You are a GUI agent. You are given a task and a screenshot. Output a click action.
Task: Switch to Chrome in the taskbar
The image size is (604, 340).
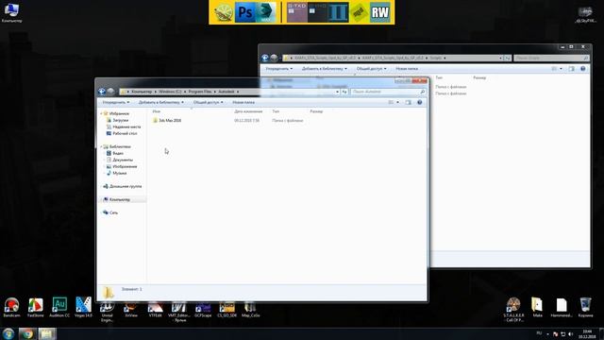pyautogui.click(x=27, y=333)
